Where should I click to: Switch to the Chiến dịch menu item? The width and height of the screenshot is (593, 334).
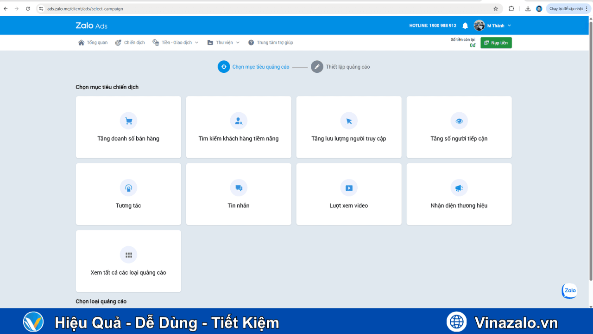click(x=130, y=42)
